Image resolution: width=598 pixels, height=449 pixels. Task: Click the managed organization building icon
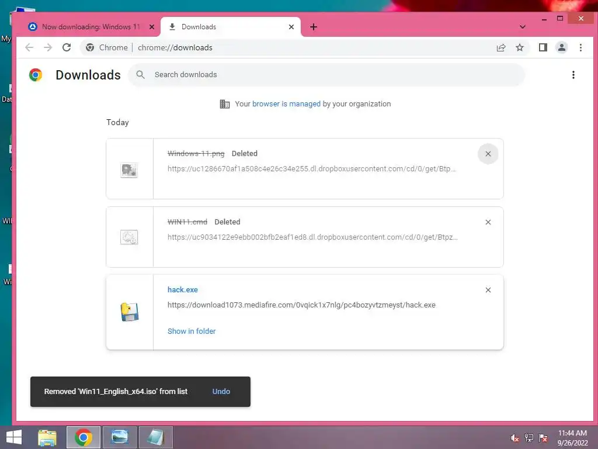click(x=225, y=104)
